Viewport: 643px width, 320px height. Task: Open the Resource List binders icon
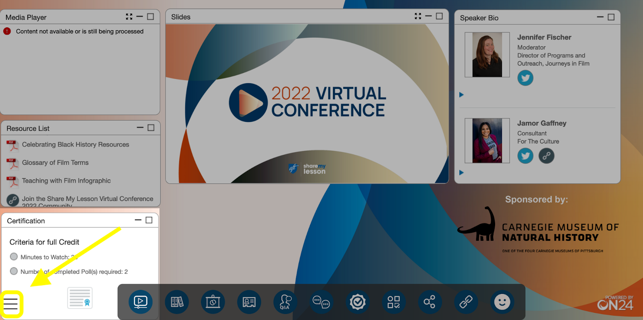(177, 302)
